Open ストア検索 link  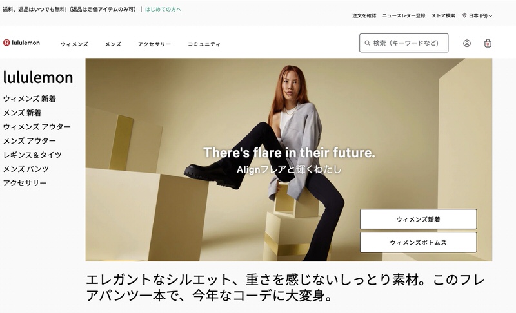click(x=444, y=15)
